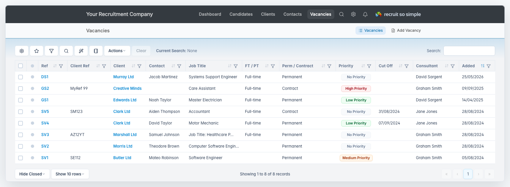Select the SV1 row checkbox
The image size is (510, 187).
coord(21,158)
